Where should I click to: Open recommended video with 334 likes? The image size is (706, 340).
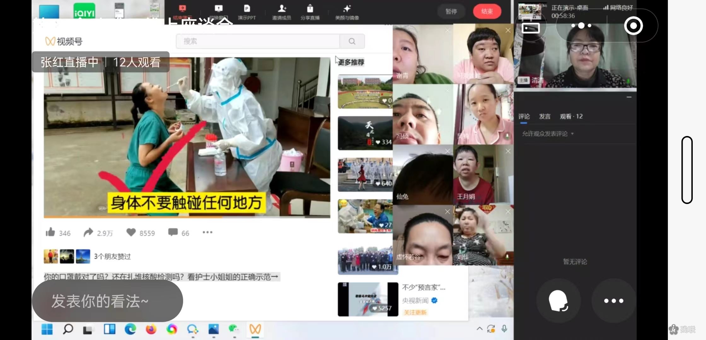(365, 133)
